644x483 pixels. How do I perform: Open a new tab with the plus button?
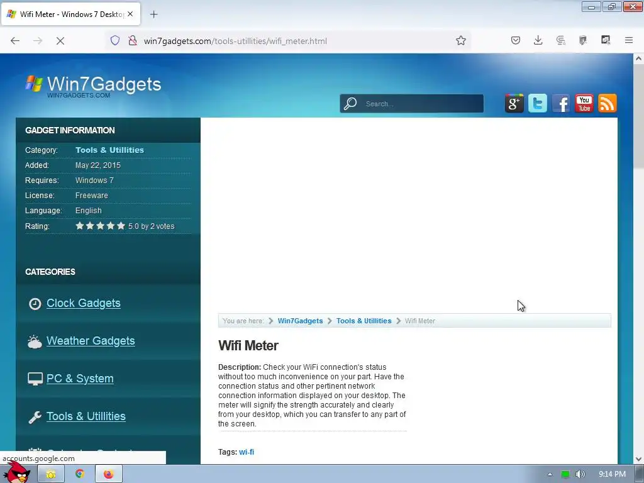pos(154,14)
